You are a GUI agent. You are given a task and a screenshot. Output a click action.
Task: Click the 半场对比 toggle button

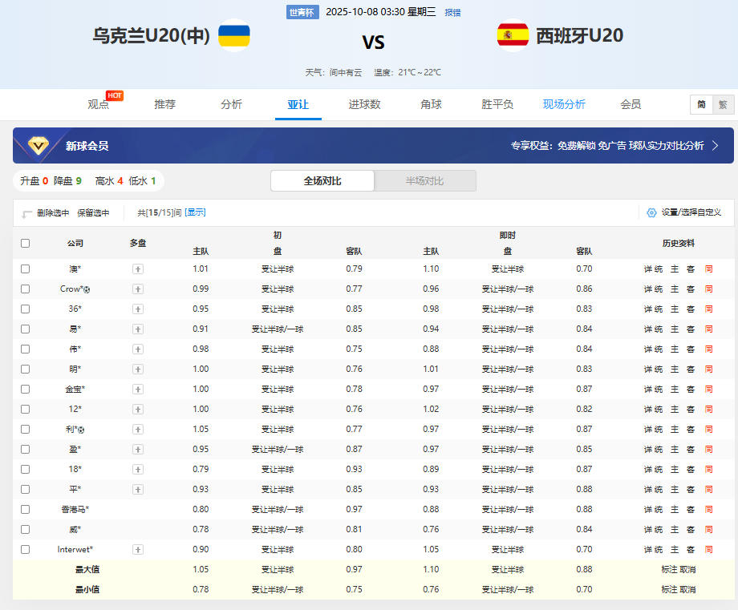pyautogui.click(x=425, y=181)
